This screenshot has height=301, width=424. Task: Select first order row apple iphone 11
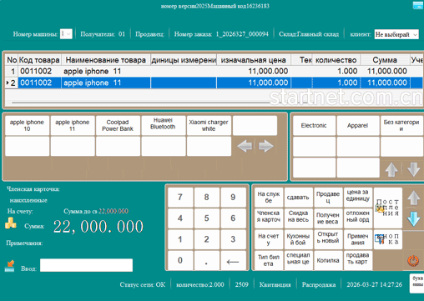click(214, 71)
